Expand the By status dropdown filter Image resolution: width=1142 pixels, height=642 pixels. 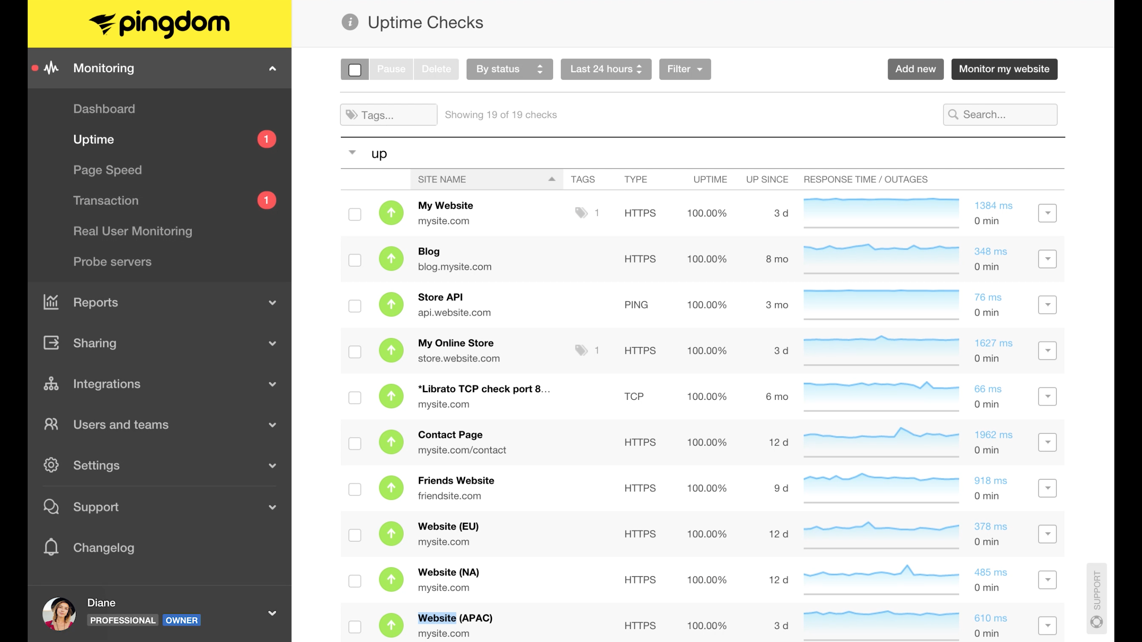click(x=508, y=69)
